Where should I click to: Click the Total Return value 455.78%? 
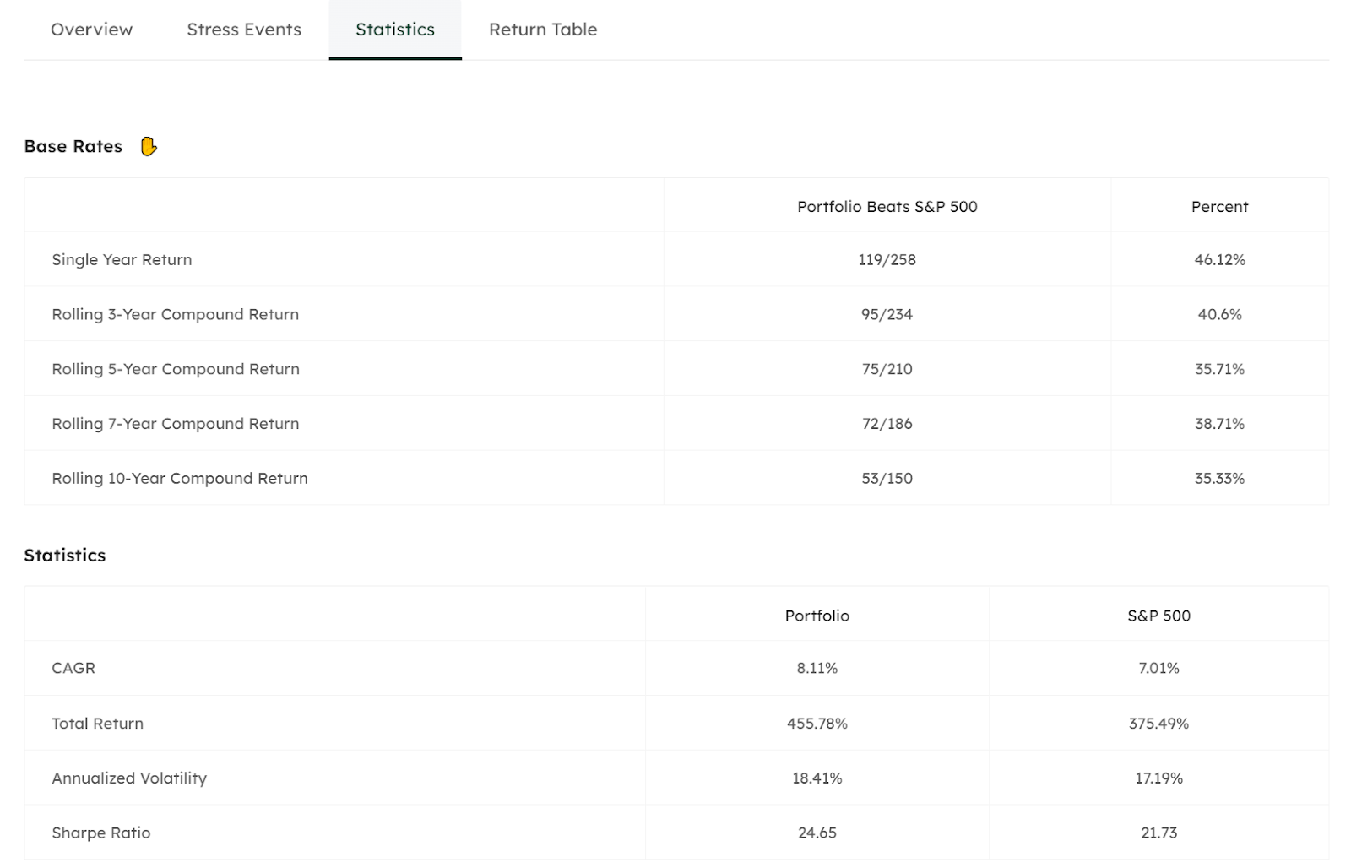(x=817, y=724)
